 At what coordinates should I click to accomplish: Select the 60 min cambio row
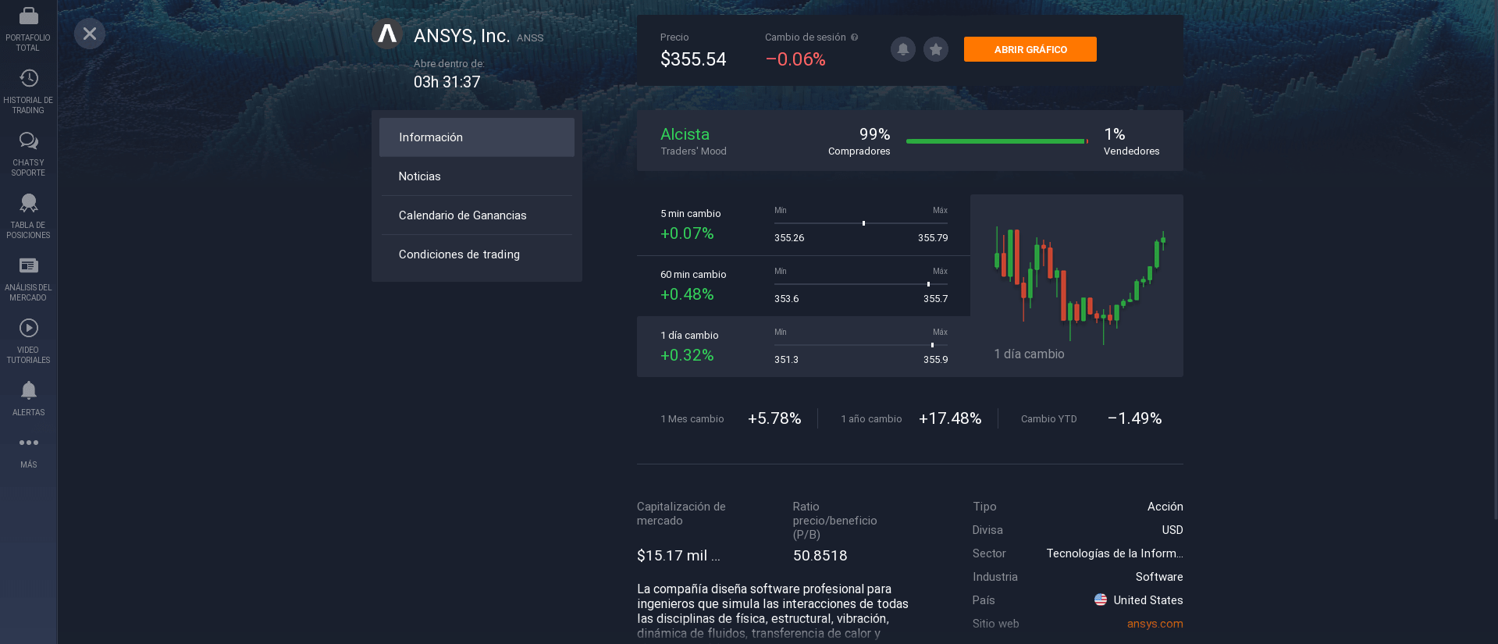click(x=803, y=286)
